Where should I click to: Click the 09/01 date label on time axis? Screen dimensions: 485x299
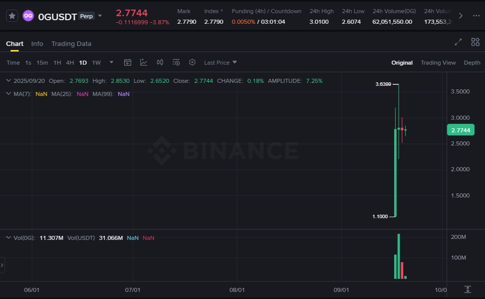[341, 290]
